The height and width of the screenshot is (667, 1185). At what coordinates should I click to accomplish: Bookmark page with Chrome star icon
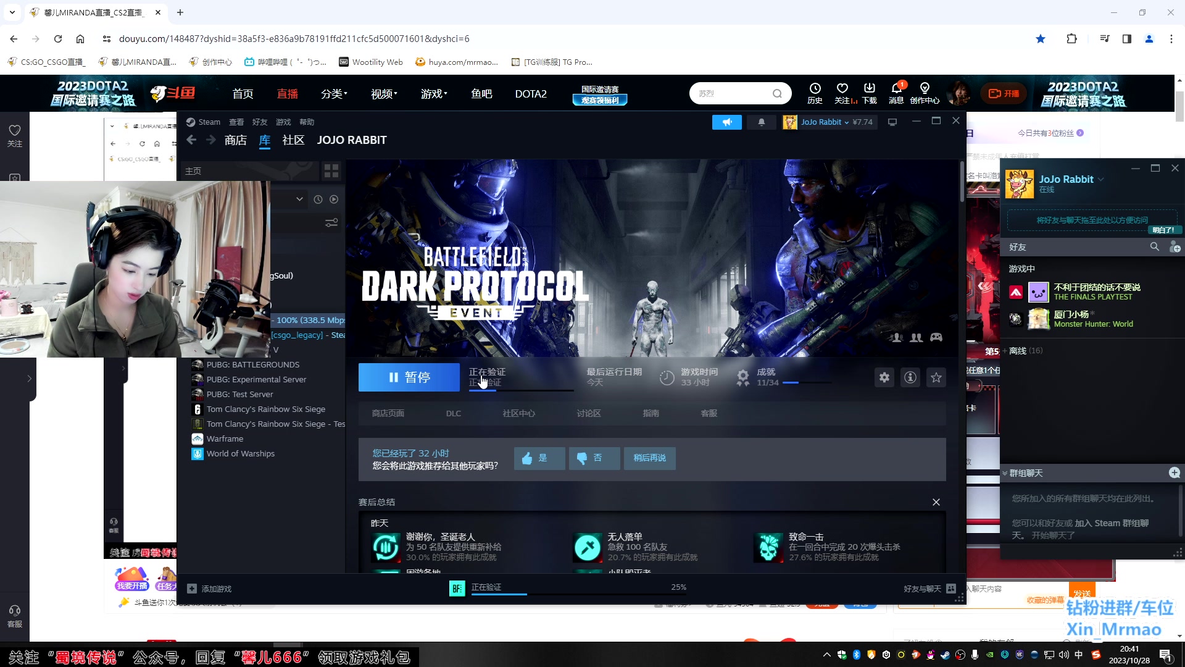1041,39
